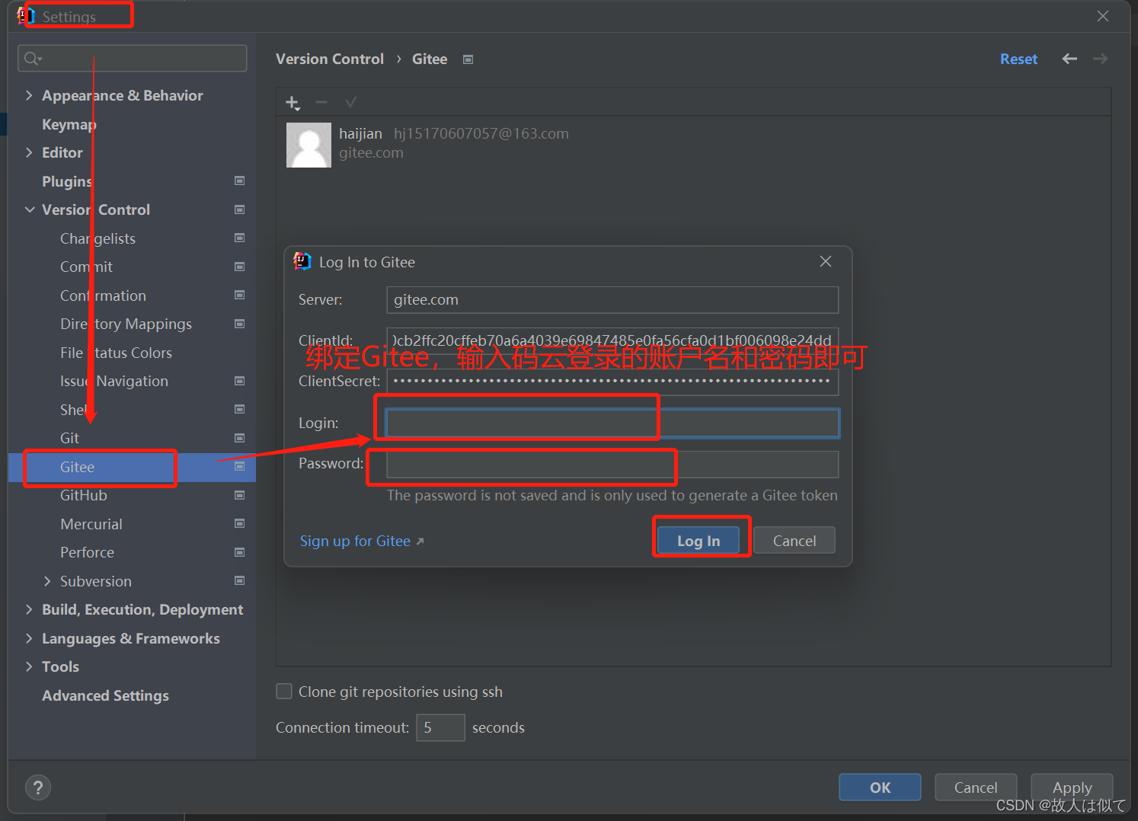Expand Languages & Frameworks section
Screen dimensions: 1138x821
pyautogui.click(x=29, y=638)
